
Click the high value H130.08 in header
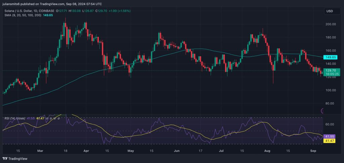click(x=75, y=11)
